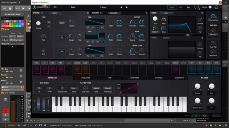This screenshot has height=128, width=229.
Task: Open the MIDI settings connector icon
Action: coord(216,7)
